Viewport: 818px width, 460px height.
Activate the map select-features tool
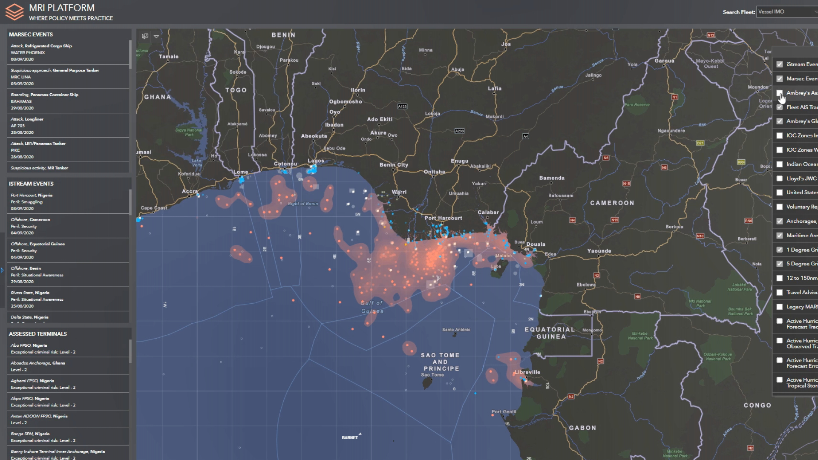point(145,36)
